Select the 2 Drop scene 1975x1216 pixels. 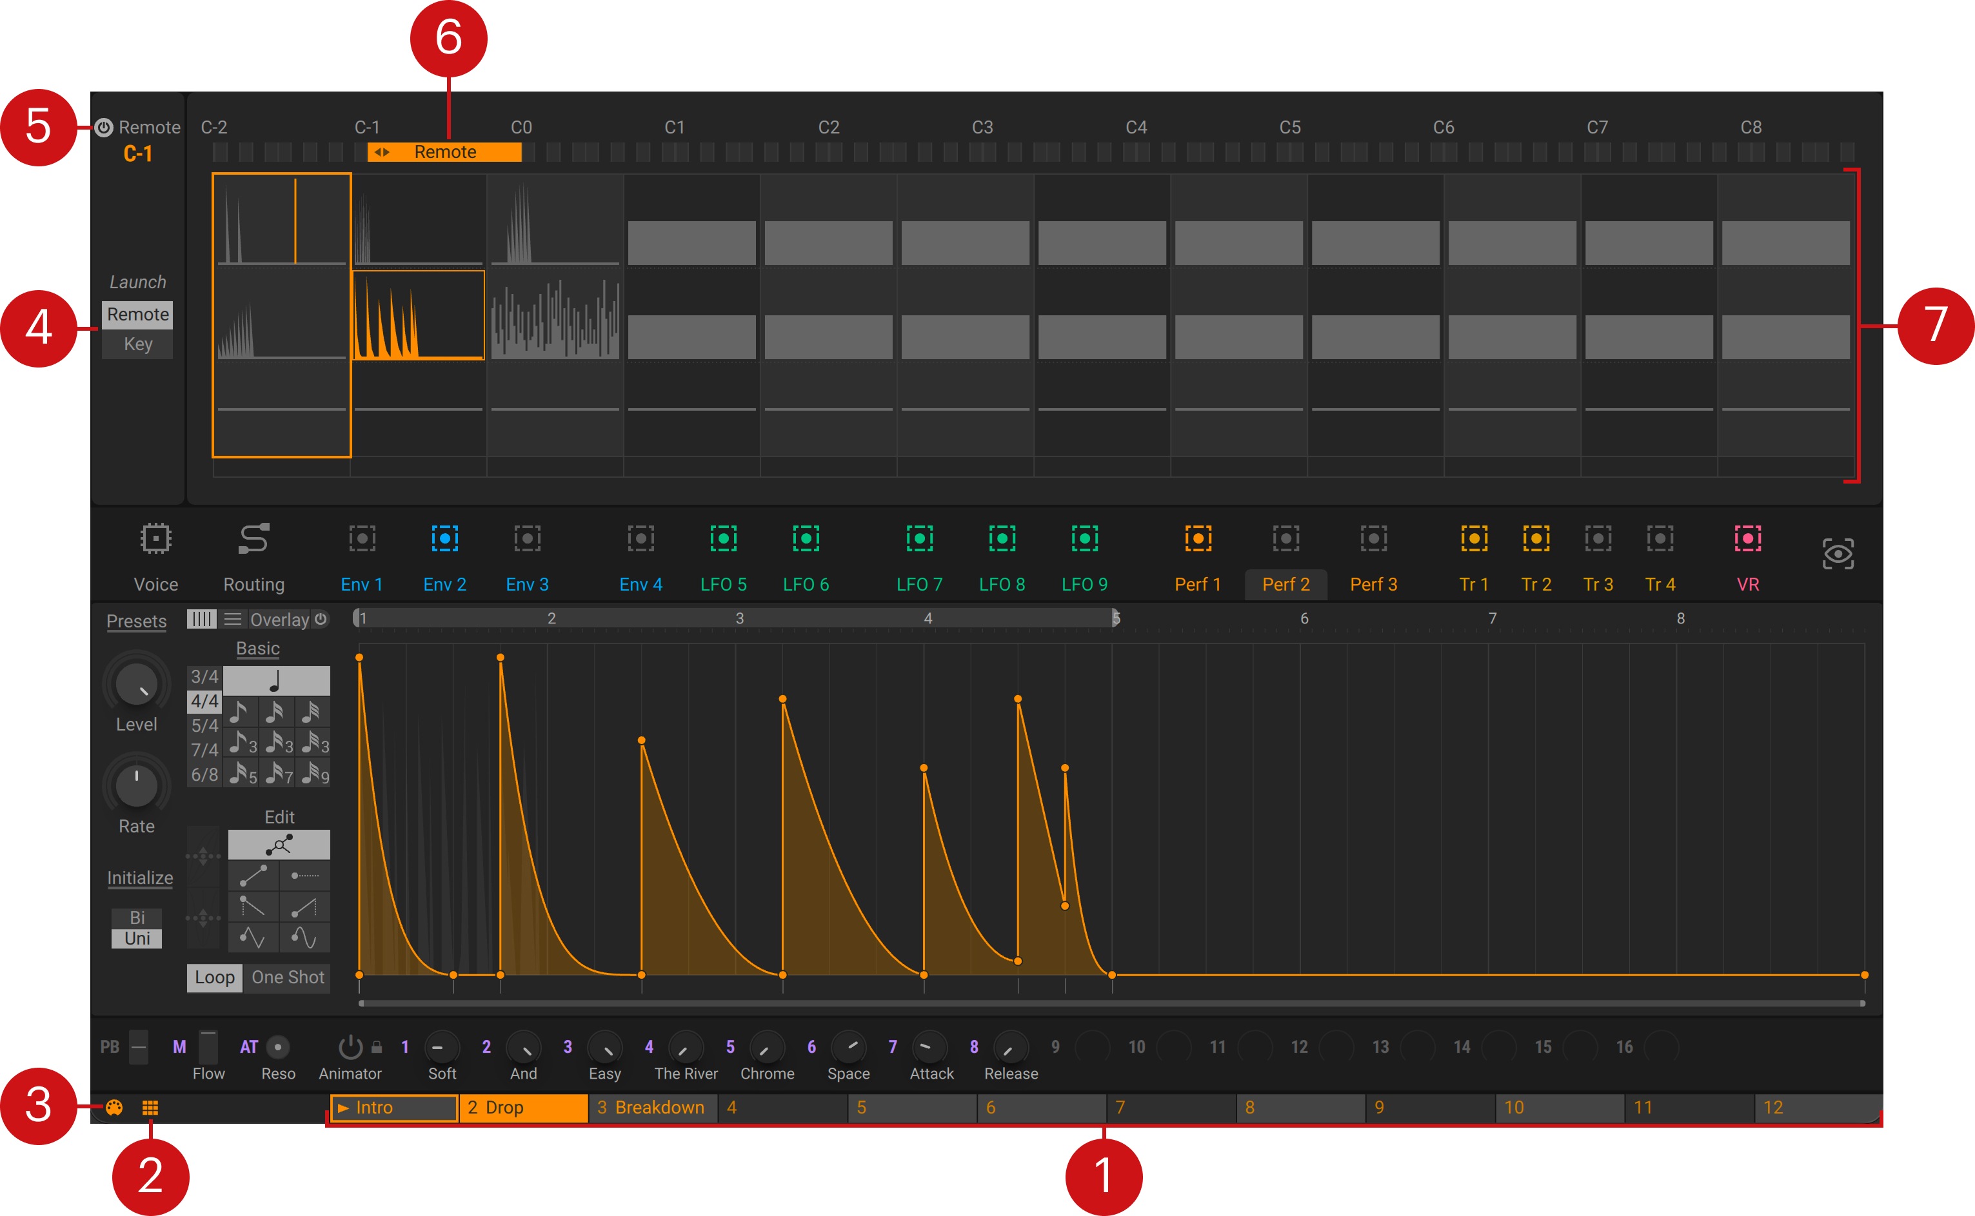coord(524,1108)
